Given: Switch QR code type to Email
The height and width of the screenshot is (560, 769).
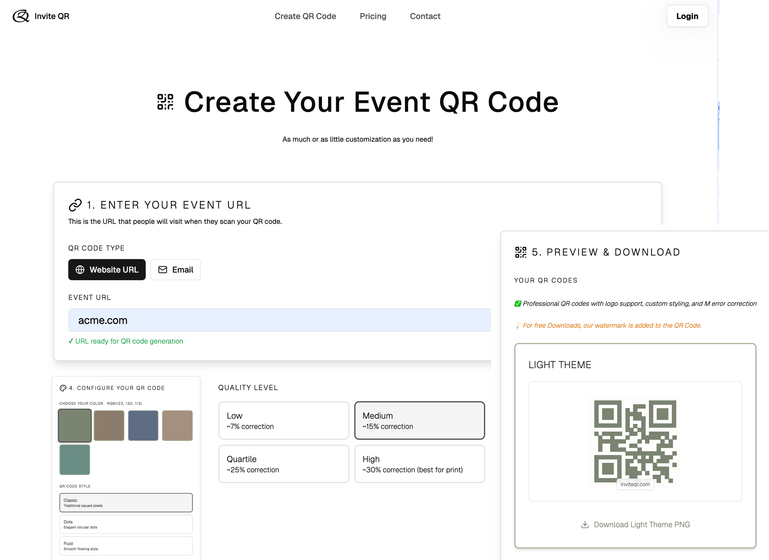Looking at the screenshot, I should pyautogui.click(x=176, y=270).
